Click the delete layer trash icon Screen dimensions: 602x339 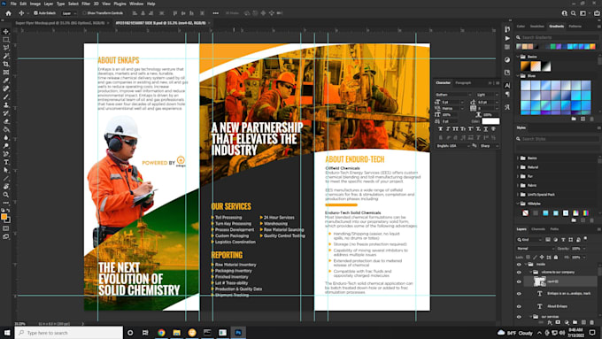coord(591,322)
